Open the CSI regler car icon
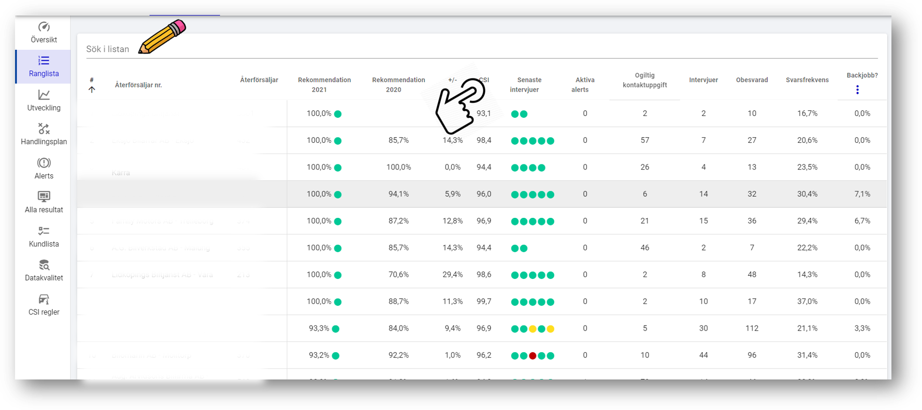 (44, 299)
